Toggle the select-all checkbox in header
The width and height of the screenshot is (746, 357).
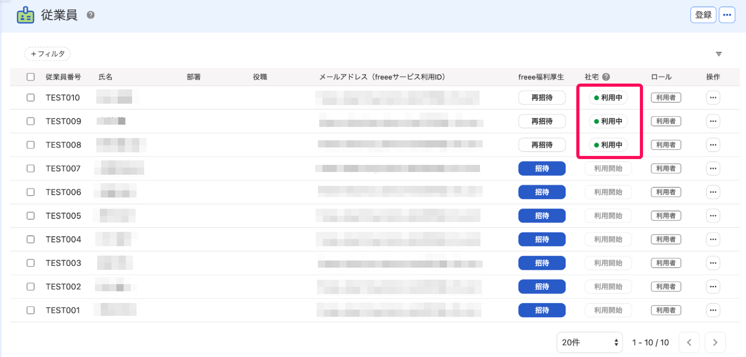[30, 77]
